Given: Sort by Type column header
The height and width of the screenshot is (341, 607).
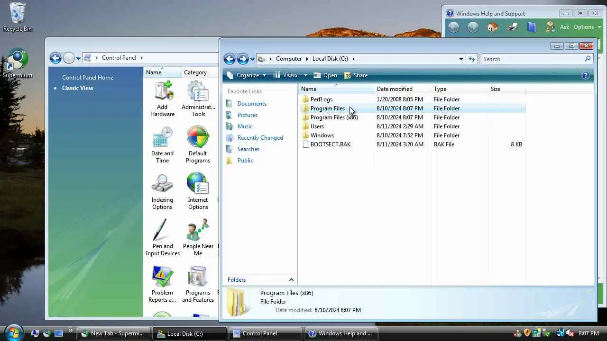Looking at the screenshot, I should [460, 89].
